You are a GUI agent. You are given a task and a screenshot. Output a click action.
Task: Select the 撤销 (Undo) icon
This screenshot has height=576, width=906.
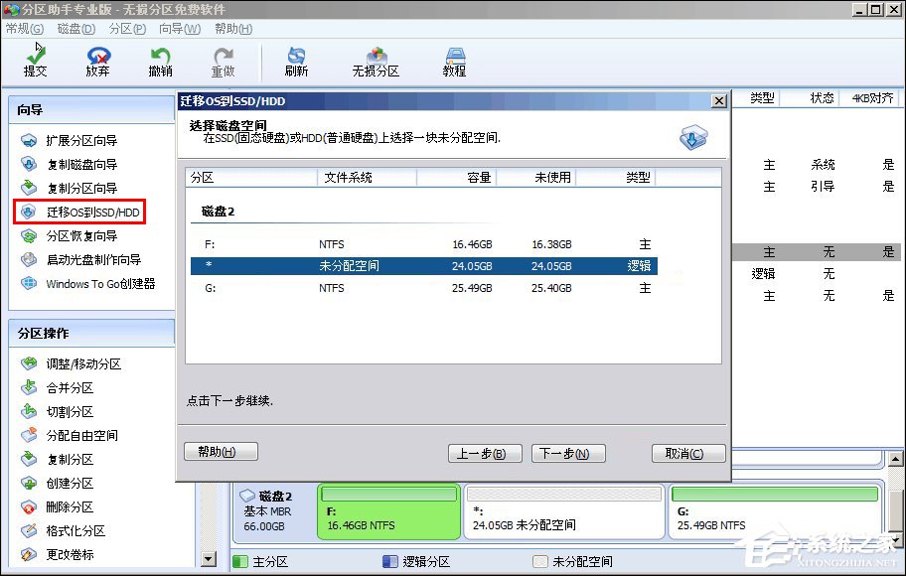(159, 62)
